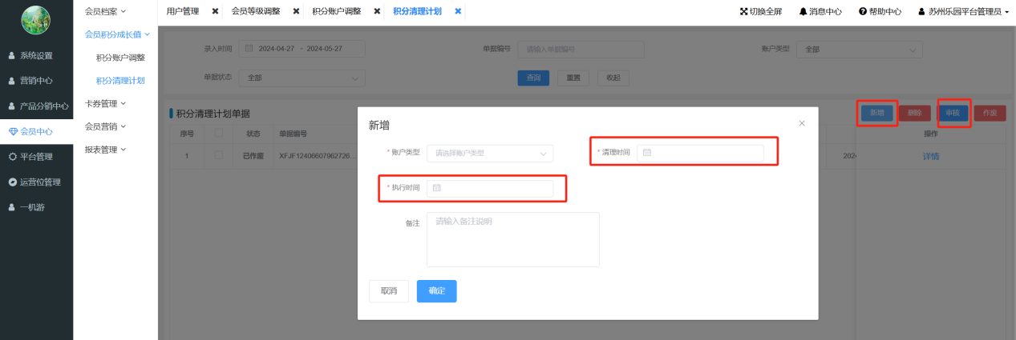Open 一机游 in the left sidebar

click(36, 206)
